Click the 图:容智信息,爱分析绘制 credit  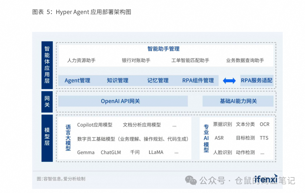pos(61,179)
